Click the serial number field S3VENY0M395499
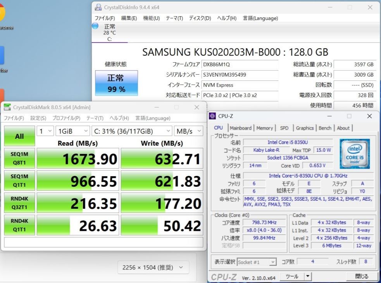 tap(240, 75)
